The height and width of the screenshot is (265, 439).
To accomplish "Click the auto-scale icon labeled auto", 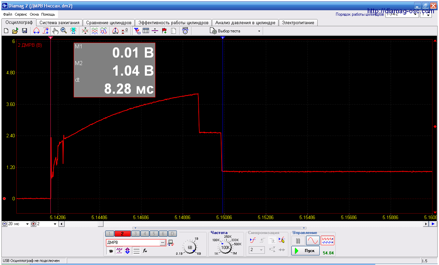I will 116,31.
